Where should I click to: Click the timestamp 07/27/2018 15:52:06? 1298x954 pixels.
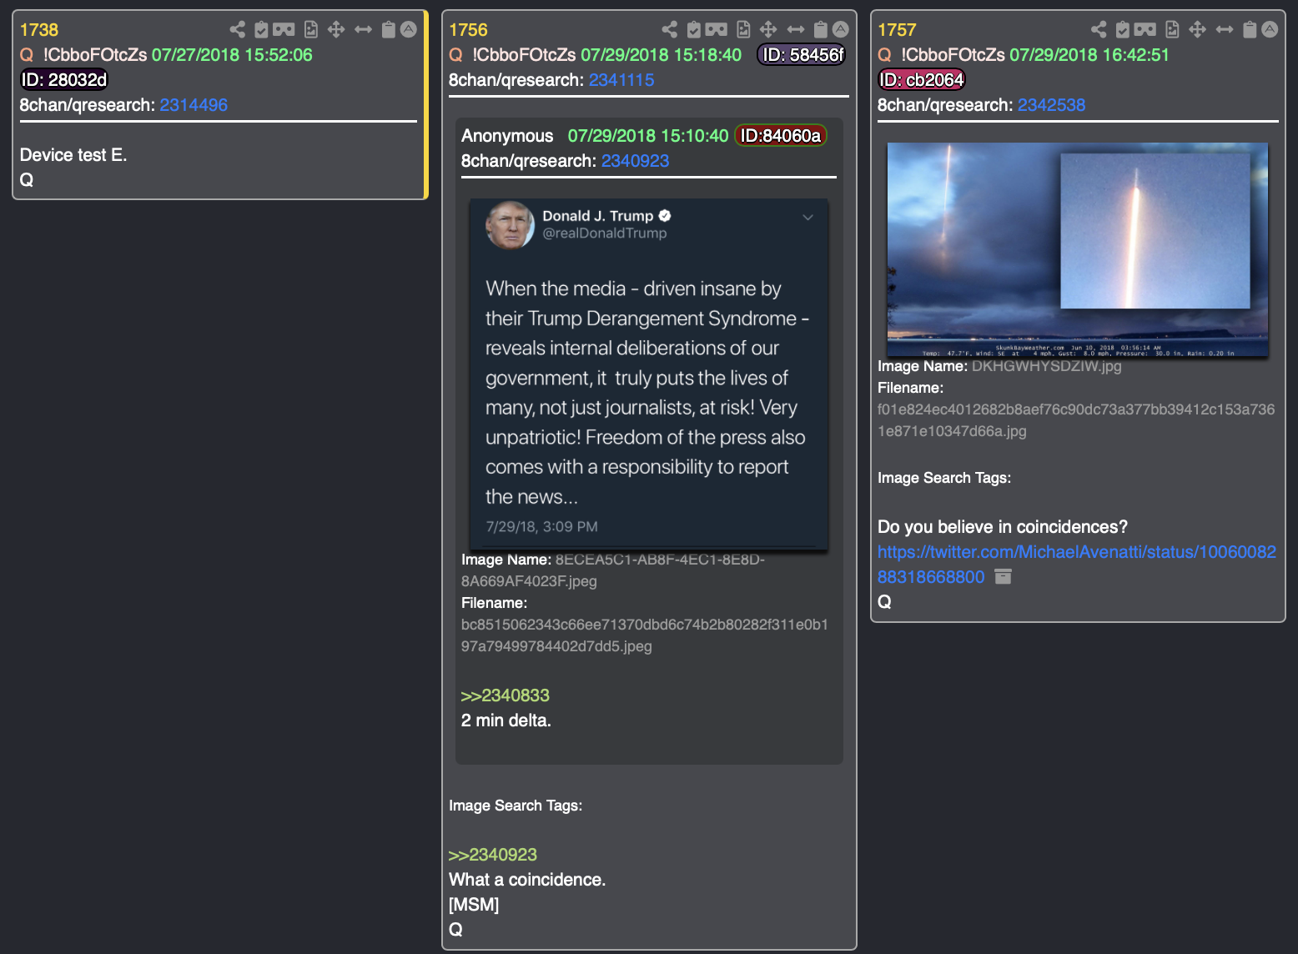click(x=232, y=55)
